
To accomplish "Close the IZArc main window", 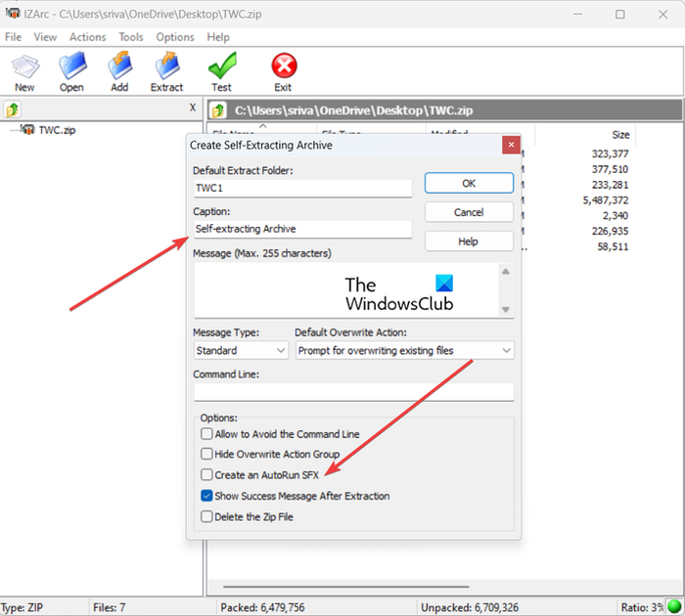I will 662,14.
